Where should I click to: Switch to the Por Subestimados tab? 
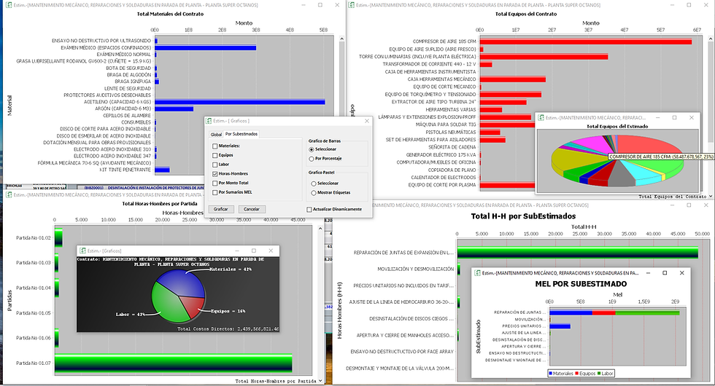(241, 134)
